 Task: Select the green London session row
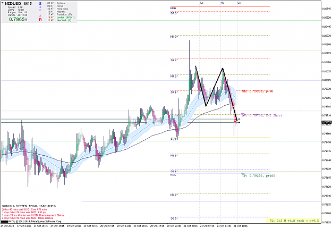click(61, 18)
